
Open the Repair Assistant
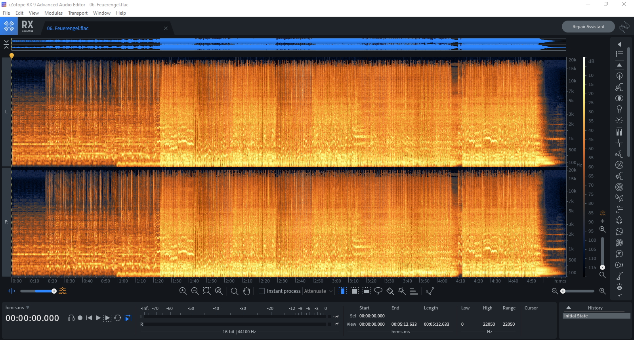(x=588, y=27)
